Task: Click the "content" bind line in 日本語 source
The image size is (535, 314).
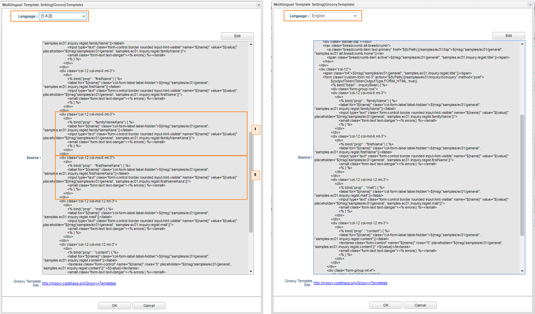Action: (x=93, y=252)
